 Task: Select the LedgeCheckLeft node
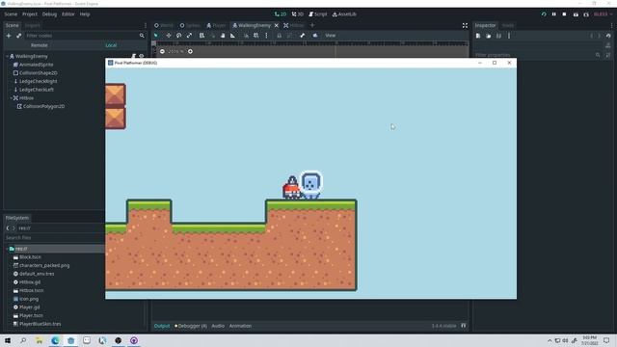[x=37, y=90]
